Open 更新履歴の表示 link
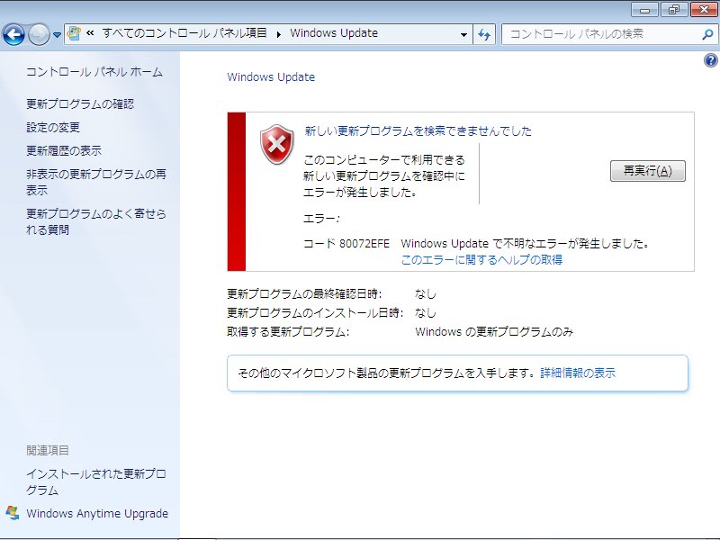The image size is (720, 540). [x=64, y=150]
